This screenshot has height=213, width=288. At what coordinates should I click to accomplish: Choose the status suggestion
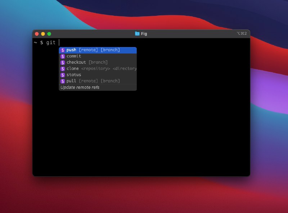click(98, 75)
